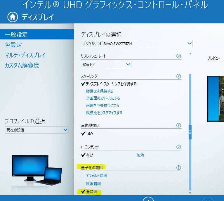Open the プロファイルの選択 dropdown showing 現在の設定

(37, 130)
